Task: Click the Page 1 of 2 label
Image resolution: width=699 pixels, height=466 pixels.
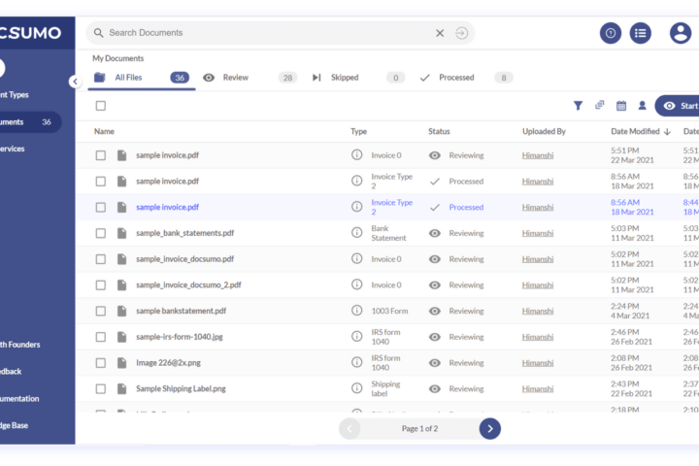Action: coord(419,428)
